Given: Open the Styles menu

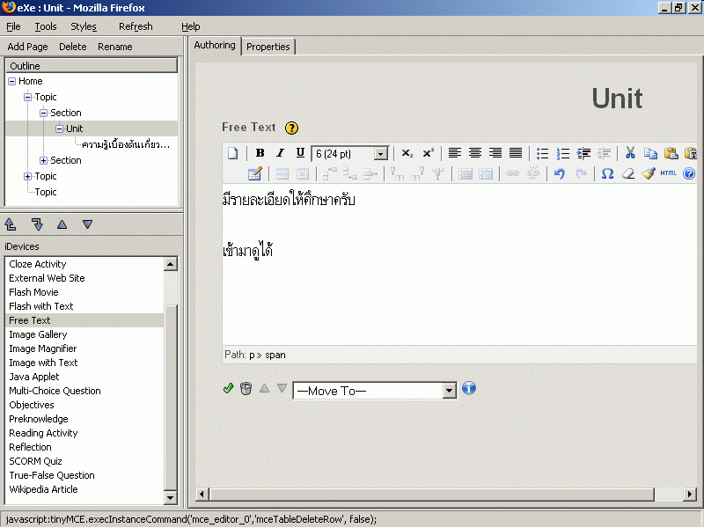Looking at the screenshot, I should pos(84,27).
